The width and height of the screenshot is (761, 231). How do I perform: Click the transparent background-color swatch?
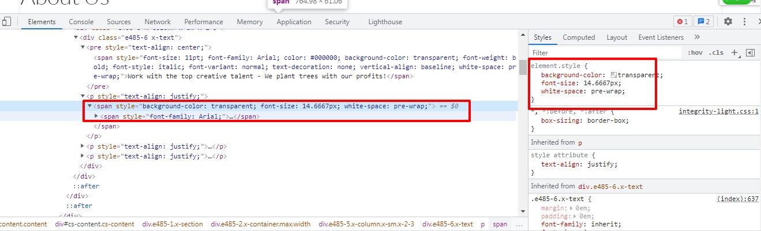tap(613, 75)
